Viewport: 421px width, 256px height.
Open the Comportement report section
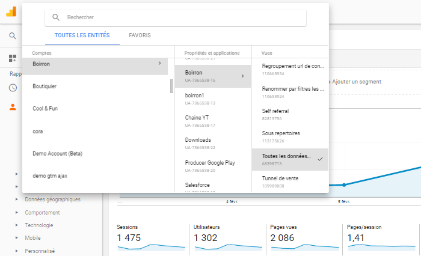point(42,213)
